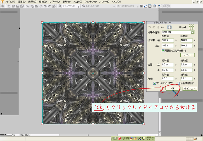This screenshot has width=203, height=141.
Task: Click the IME help icon in language bar
Action: tap(144, 138)
